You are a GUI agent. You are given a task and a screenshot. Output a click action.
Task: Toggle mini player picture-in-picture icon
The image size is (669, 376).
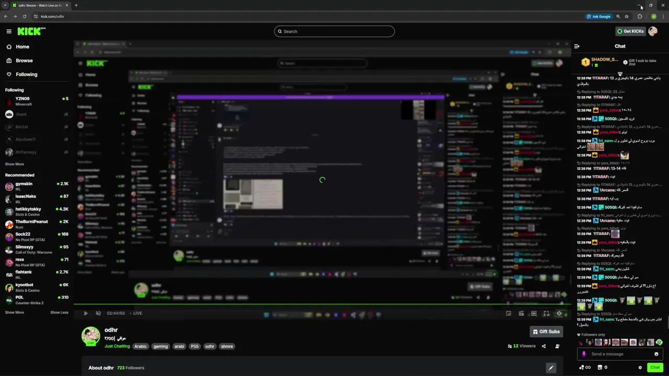(x=509, y=313)
